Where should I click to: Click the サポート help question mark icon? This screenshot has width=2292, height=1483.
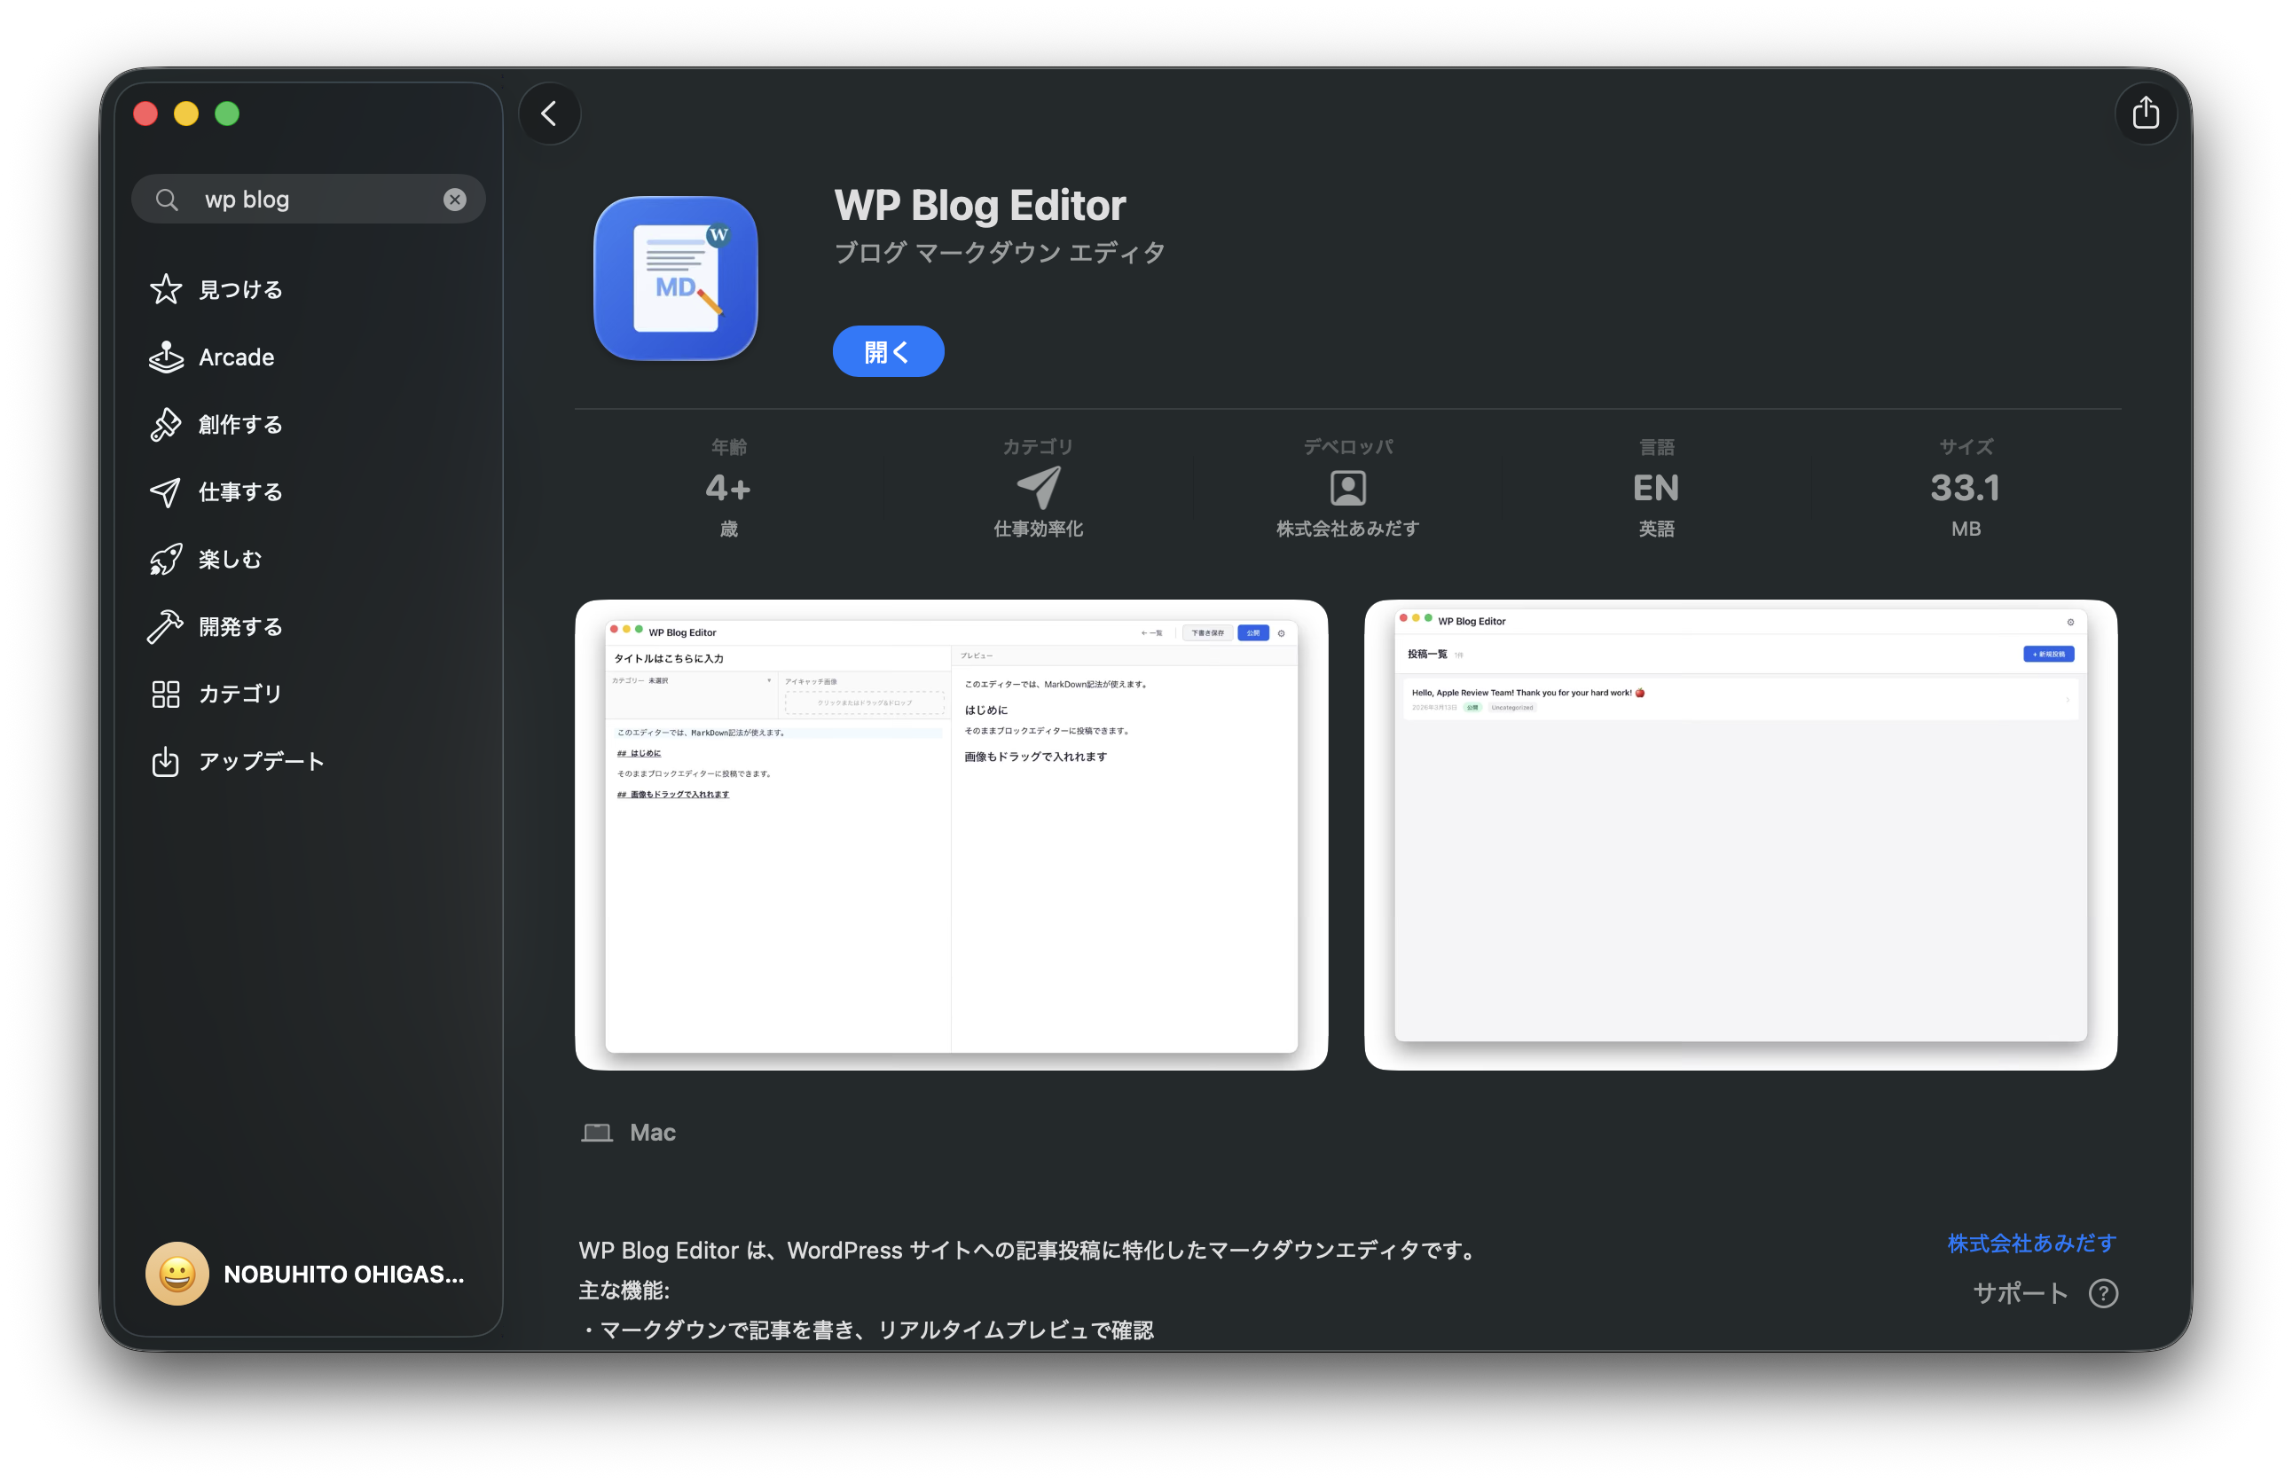[x=2102, y=1292]
